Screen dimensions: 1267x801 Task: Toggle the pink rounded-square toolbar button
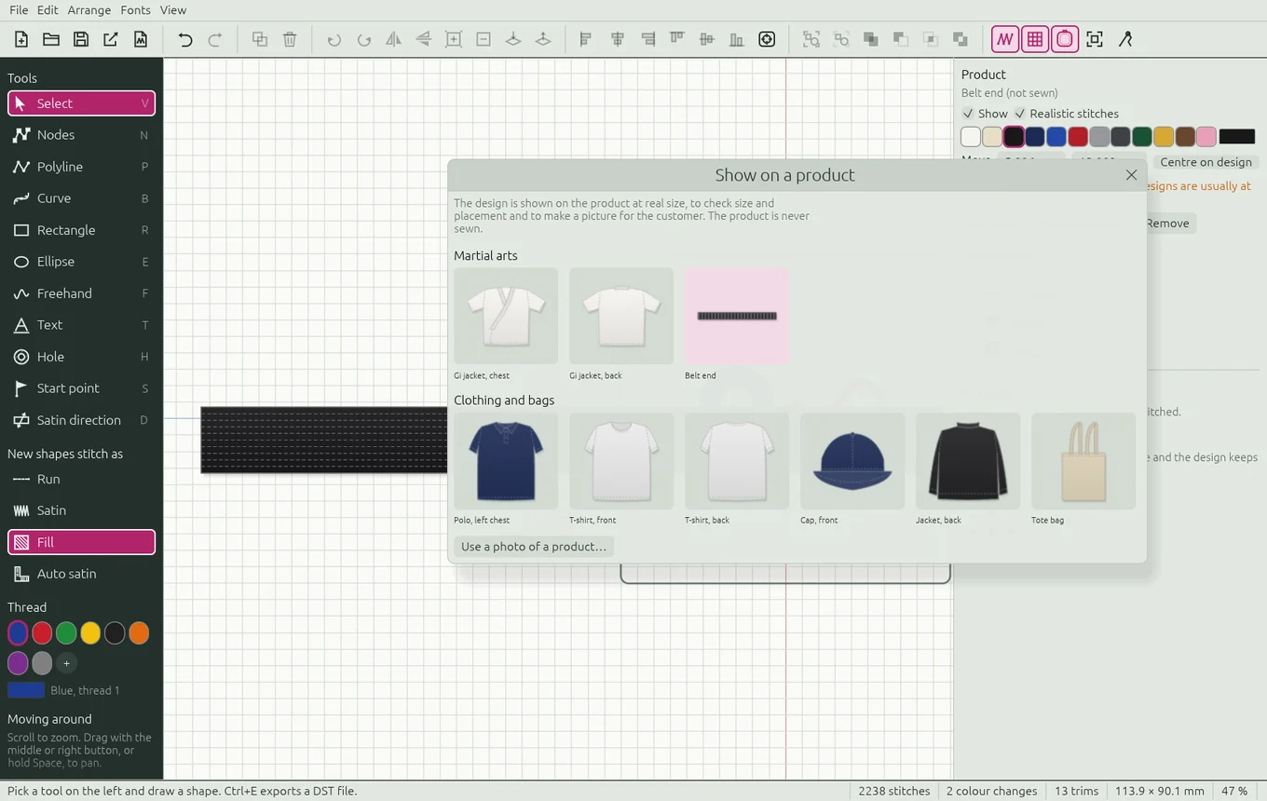pos(1065,39)
